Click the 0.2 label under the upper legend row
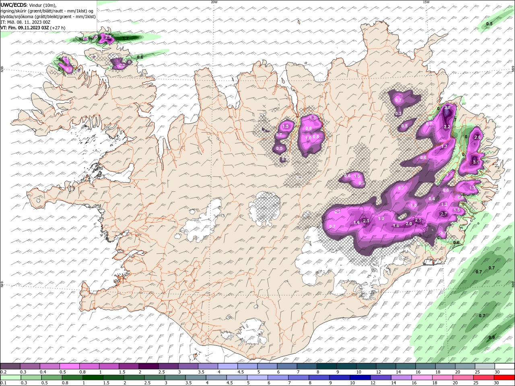This screenshot has width=515, height=386. tap(4, 372)
